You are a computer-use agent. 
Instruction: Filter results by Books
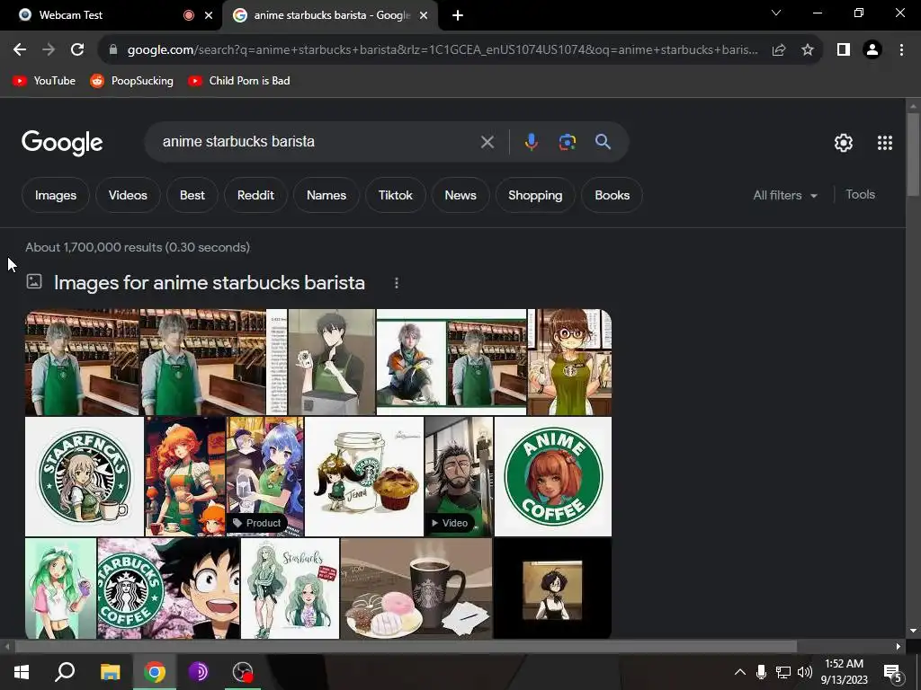[x=612, y=195]
